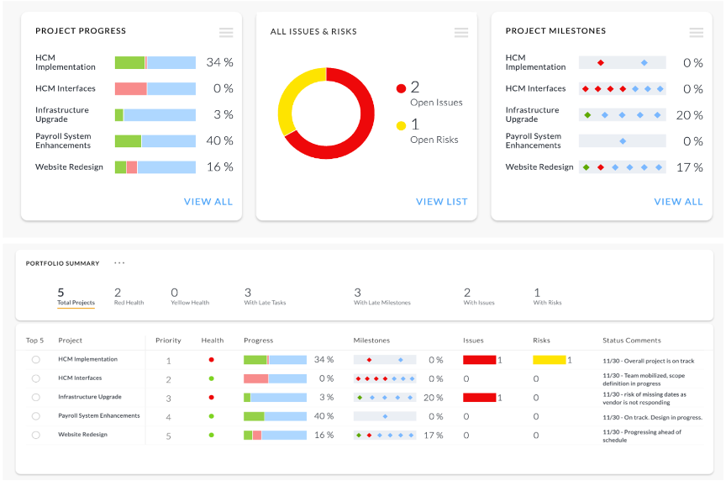The image size is (726, 481).
Task: Click green milestone diamond in Website Redesign card row
Action: [587, 167]
